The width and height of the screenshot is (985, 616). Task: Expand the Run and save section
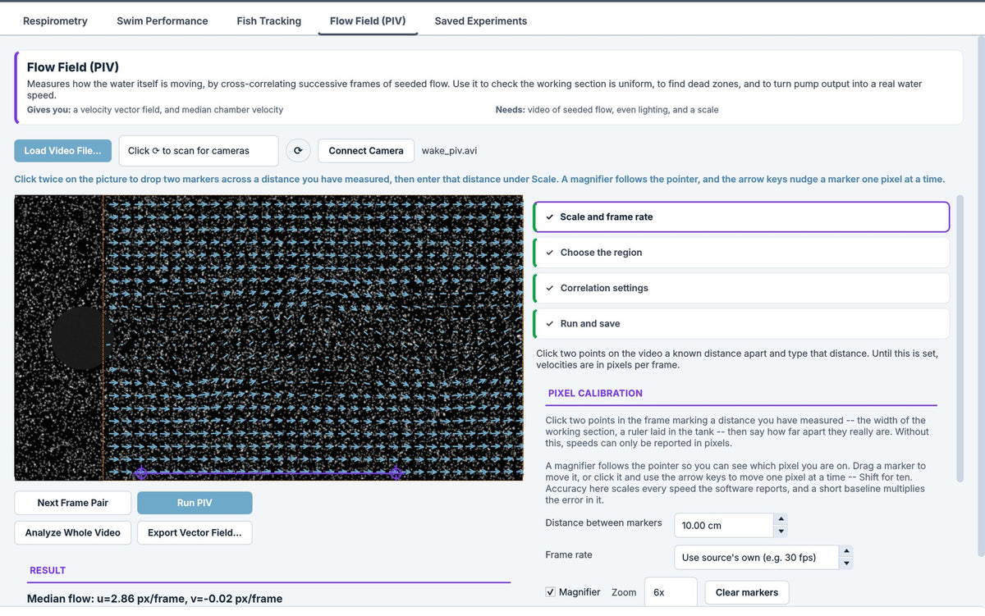click(x=741, y=323)
